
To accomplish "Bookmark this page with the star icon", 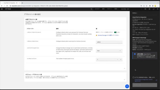I will coord(147,6).
